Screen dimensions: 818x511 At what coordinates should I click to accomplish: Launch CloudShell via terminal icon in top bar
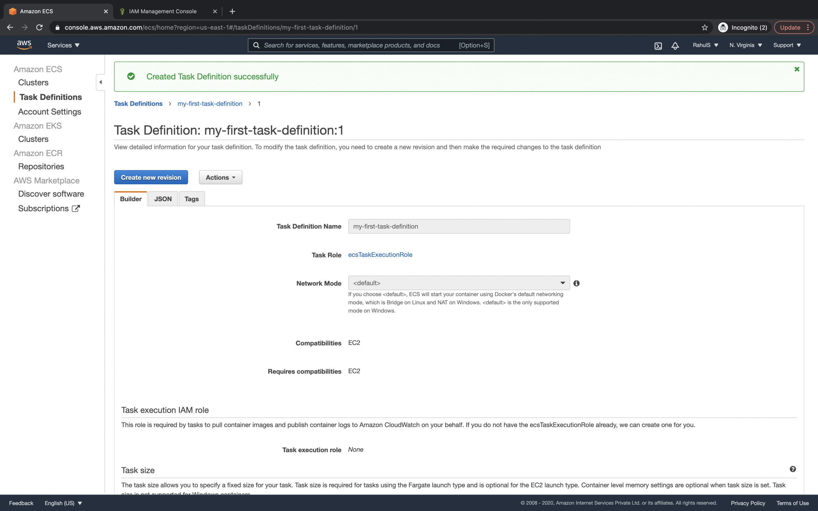click(658, 45)
